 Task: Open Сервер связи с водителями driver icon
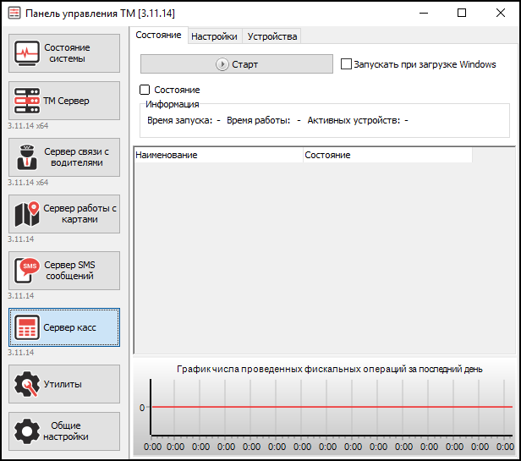point(27,157)
